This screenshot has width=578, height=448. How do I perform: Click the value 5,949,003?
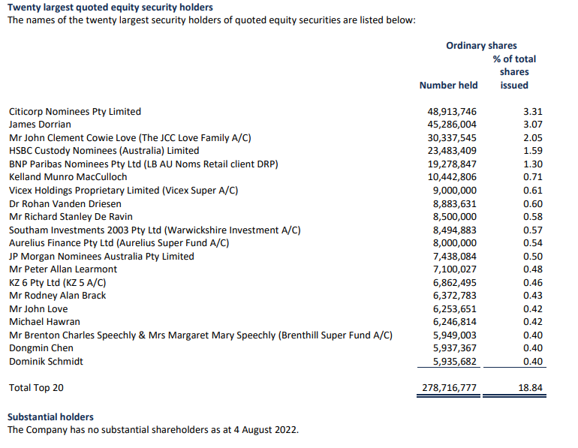point(455,335)
